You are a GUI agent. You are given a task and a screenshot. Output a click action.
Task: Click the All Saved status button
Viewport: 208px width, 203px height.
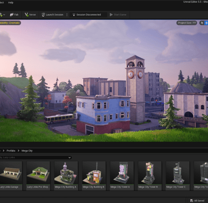click(197, 201)
